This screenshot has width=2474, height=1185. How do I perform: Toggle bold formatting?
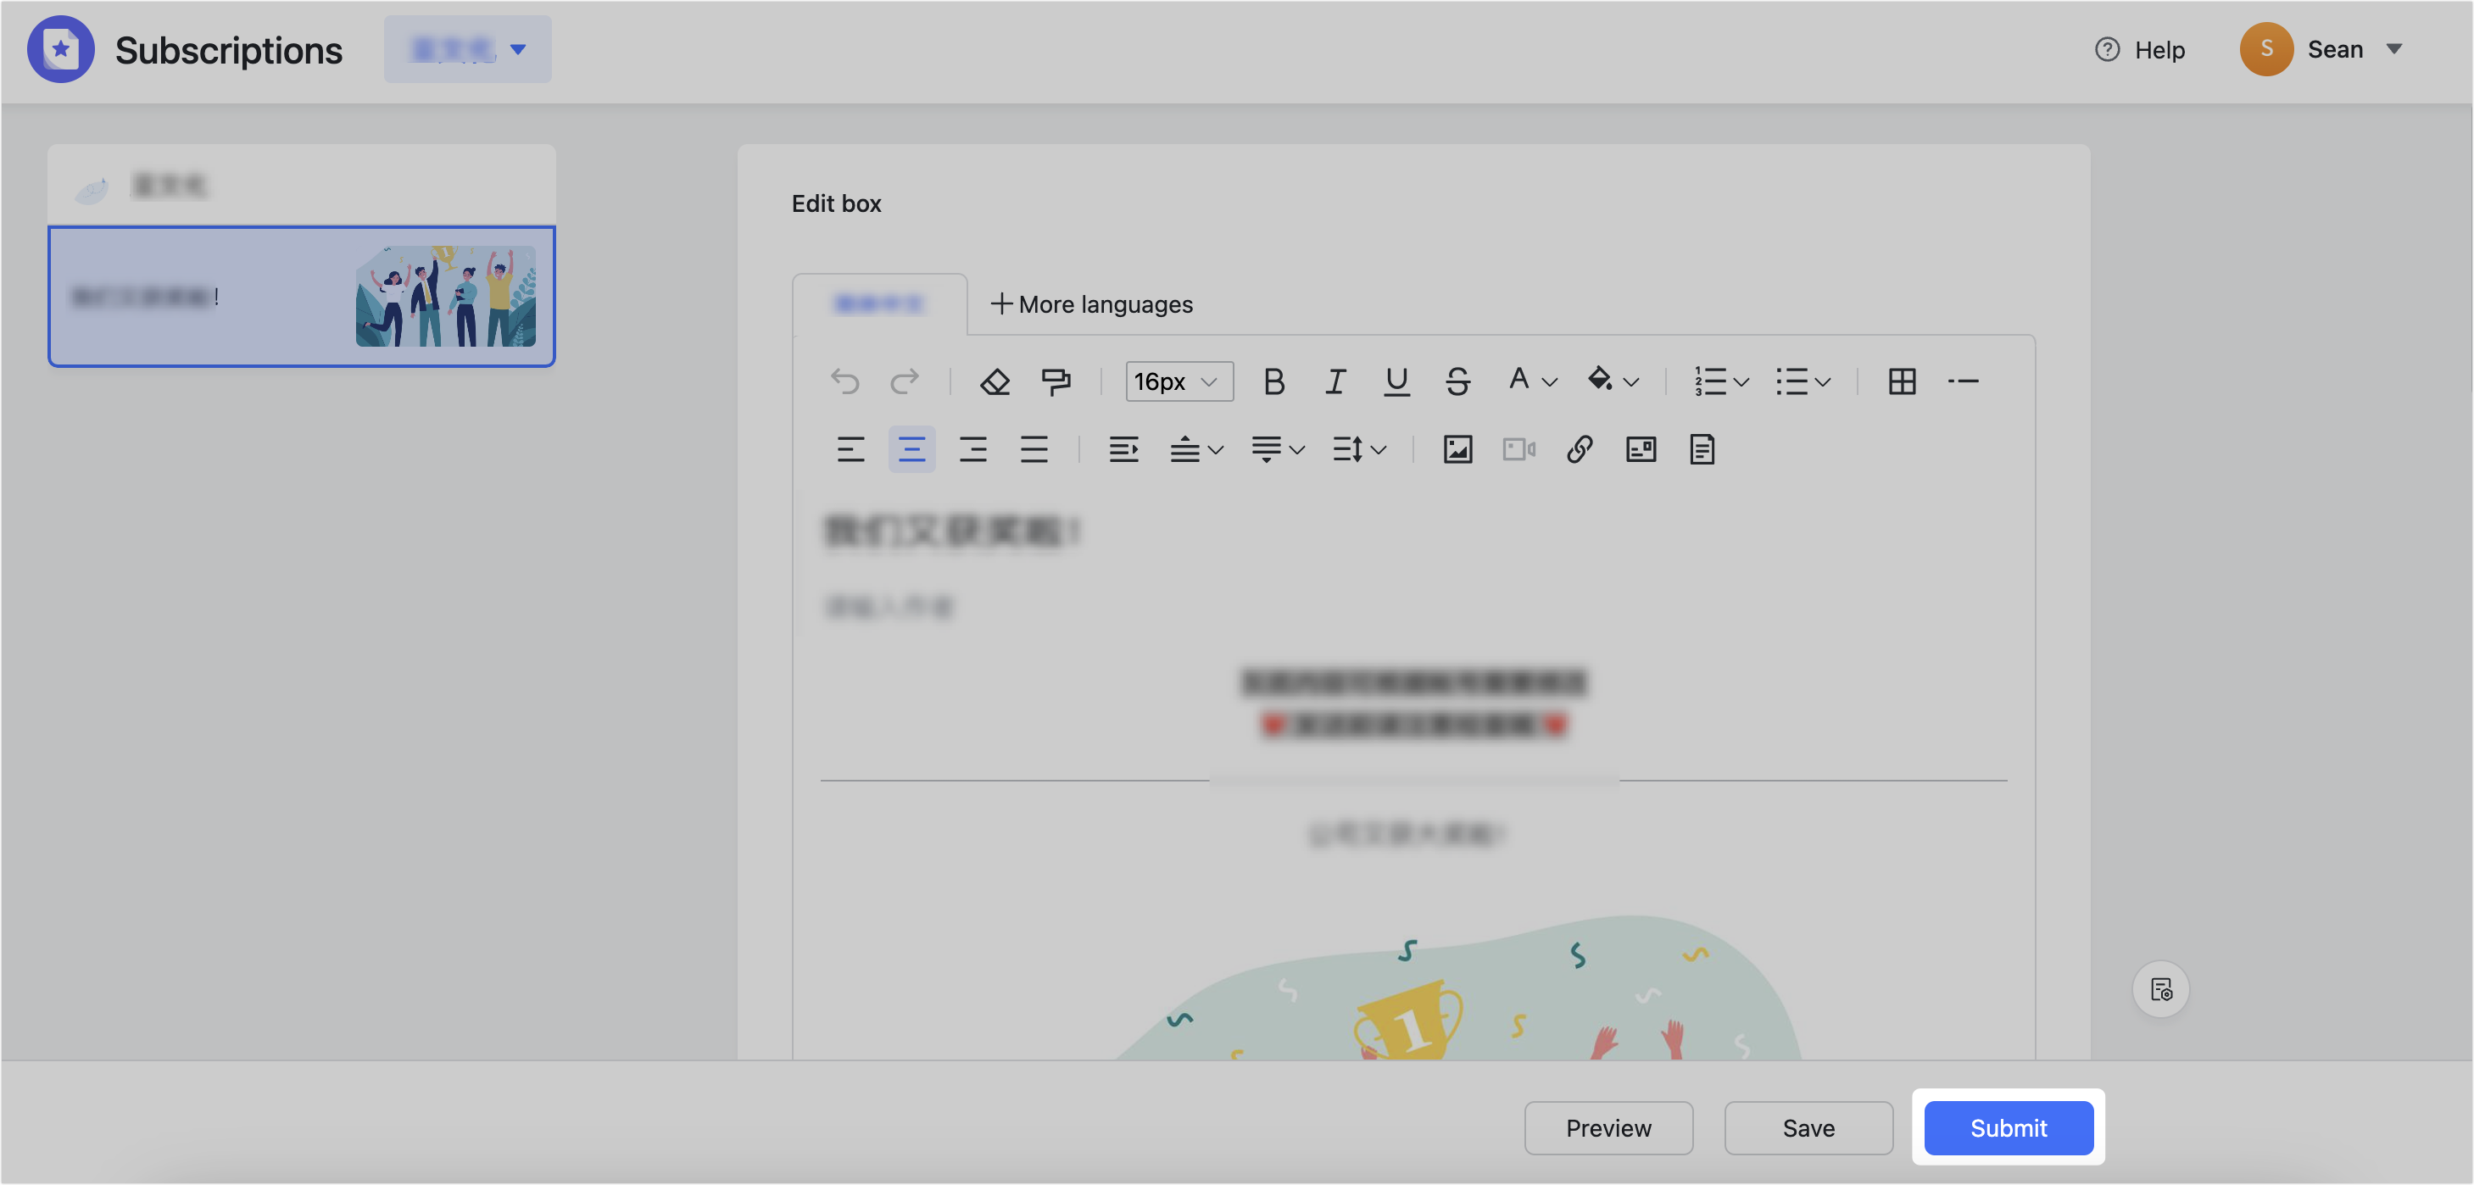coord(1273,381)
